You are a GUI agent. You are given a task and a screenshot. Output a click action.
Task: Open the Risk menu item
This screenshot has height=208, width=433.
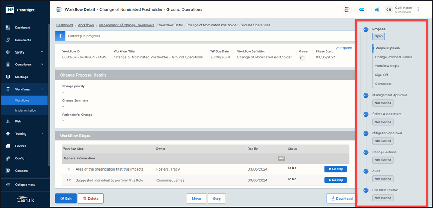click(x=18, y=122)
